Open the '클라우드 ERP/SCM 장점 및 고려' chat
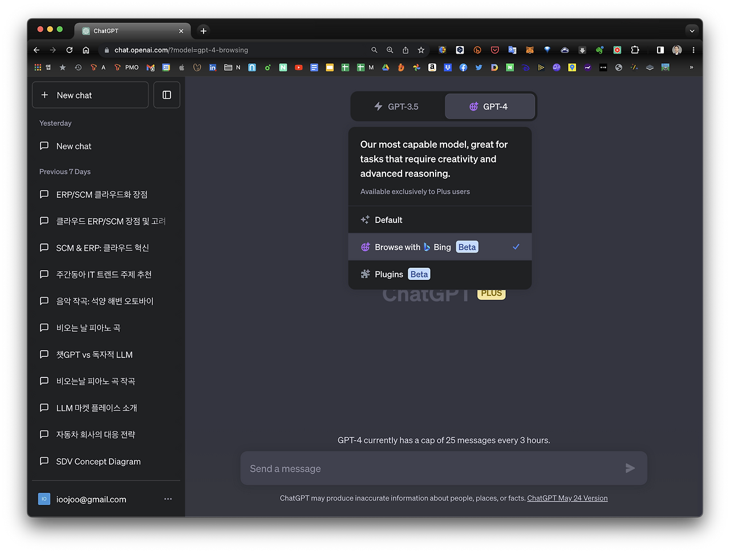The image size is (730, 553). [106, 221]
